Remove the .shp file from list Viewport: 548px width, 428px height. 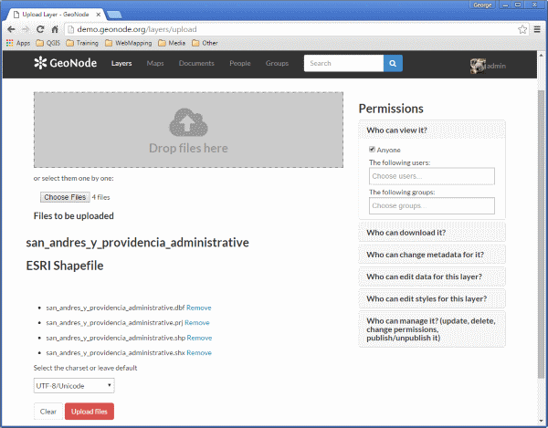(199, 338)
